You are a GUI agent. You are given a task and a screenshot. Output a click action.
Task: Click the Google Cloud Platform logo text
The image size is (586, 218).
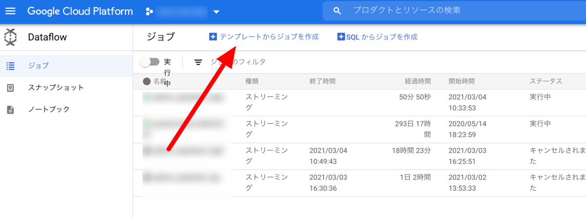point(80,11)
